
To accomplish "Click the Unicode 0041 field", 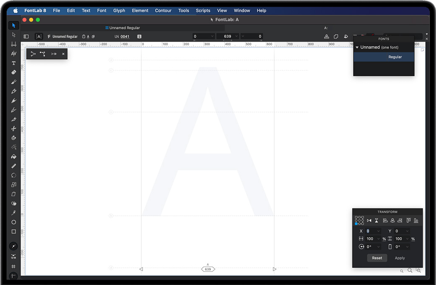I will tap(125, 36).
